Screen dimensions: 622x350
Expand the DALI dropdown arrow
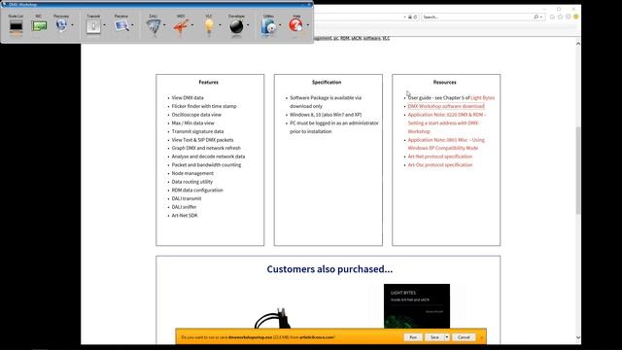(x=164, y=25)
